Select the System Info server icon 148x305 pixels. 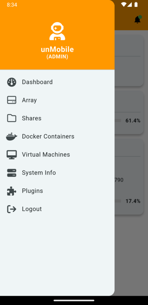point(12,173)
